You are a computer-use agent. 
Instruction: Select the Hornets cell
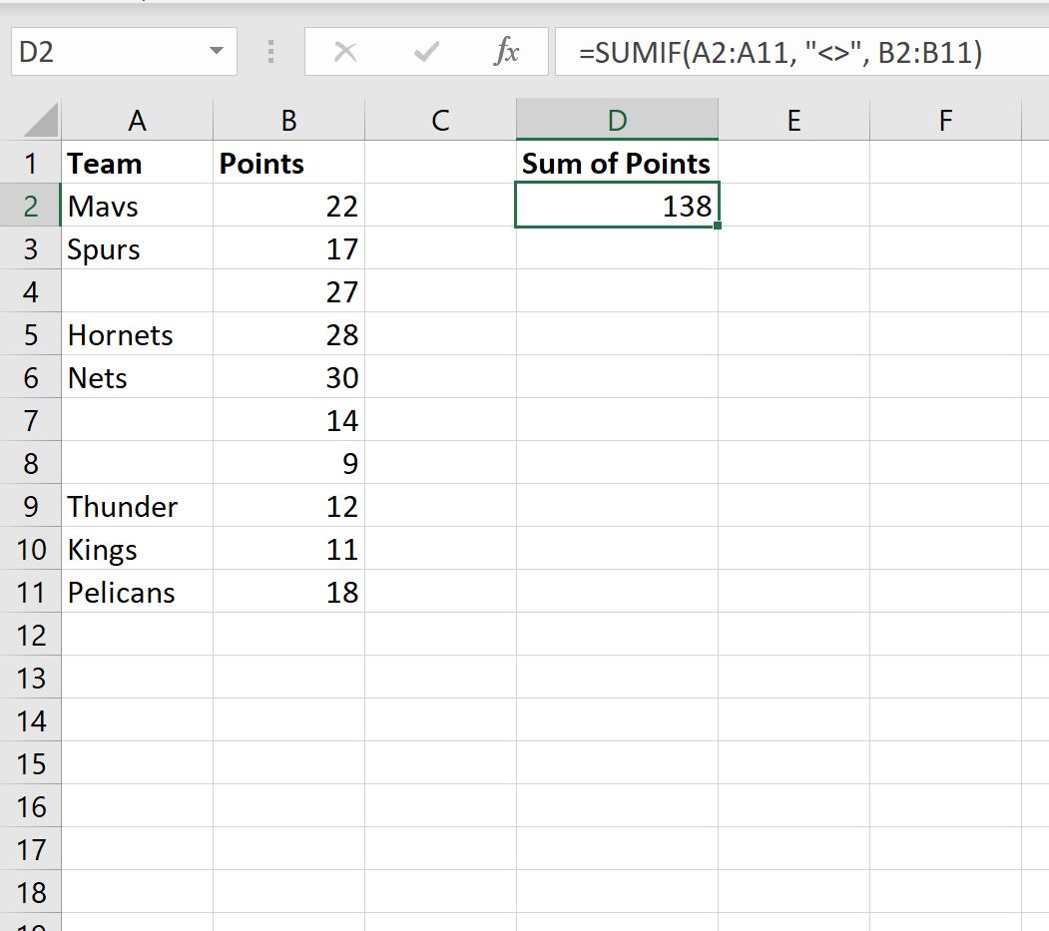[x=137, y=335]
